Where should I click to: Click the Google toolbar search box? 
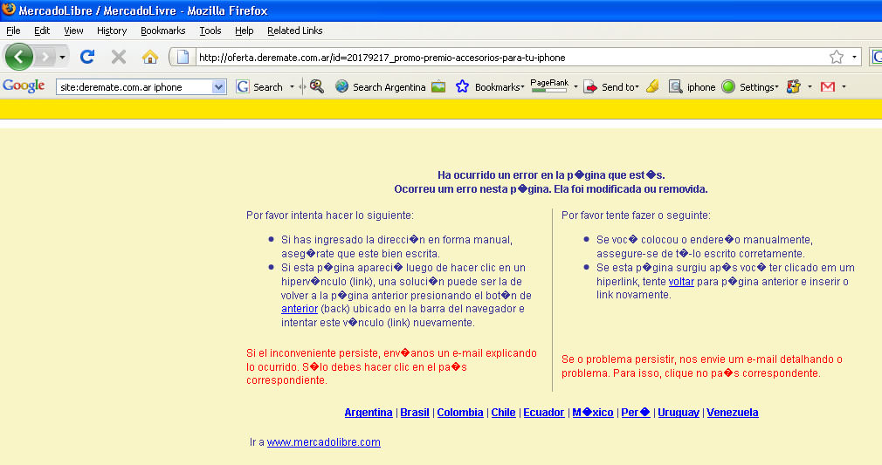(135, 87)
